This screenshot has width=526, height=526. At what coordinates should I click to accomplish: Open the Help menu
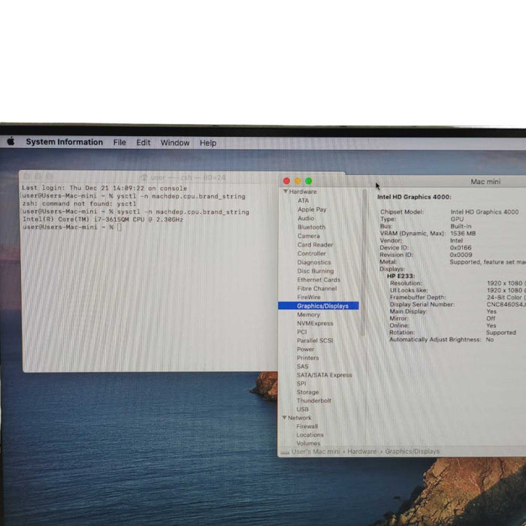[x=208, y=143]
